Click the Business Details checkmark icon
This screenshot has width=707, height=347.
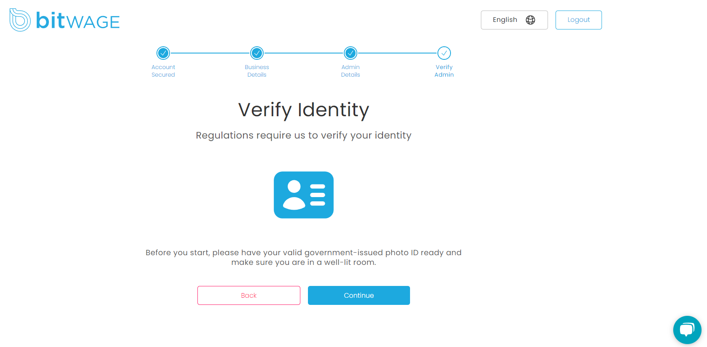pyautogui.click(x=257, y=53)
